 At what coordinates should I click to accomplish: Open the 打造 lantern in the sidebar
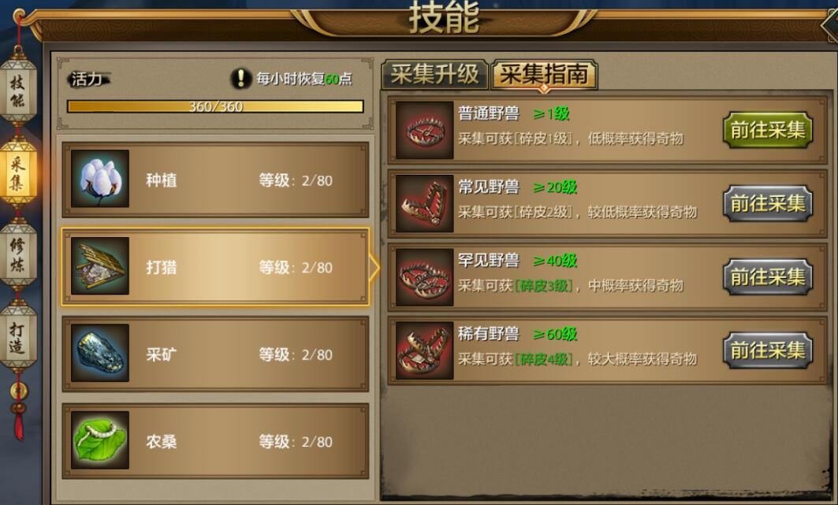pyautogui.click(x=17, y=337)
